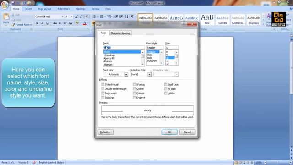The height and width of the screenshot is (165, 293).
Task: Click the Copy command in Clipboard
Action: (x=16, y=20)
